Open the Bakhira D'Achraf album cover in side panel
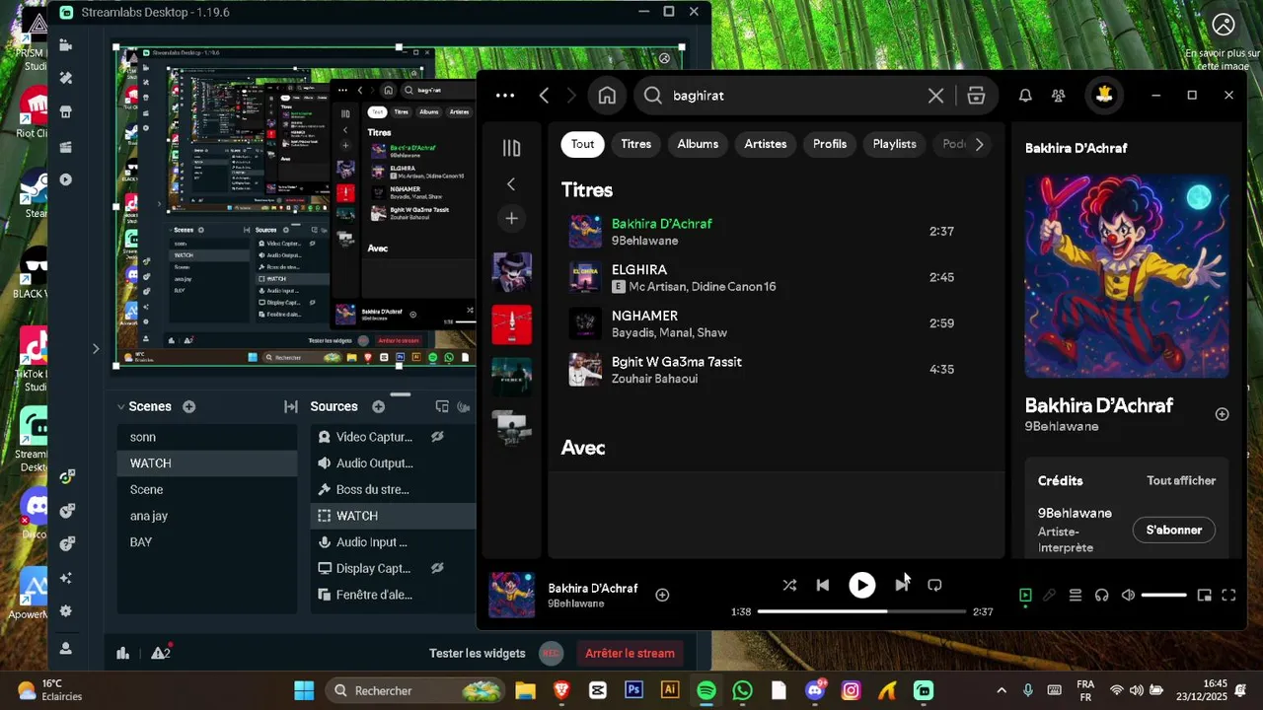The image size is (1263, 710). [1127, 276]
